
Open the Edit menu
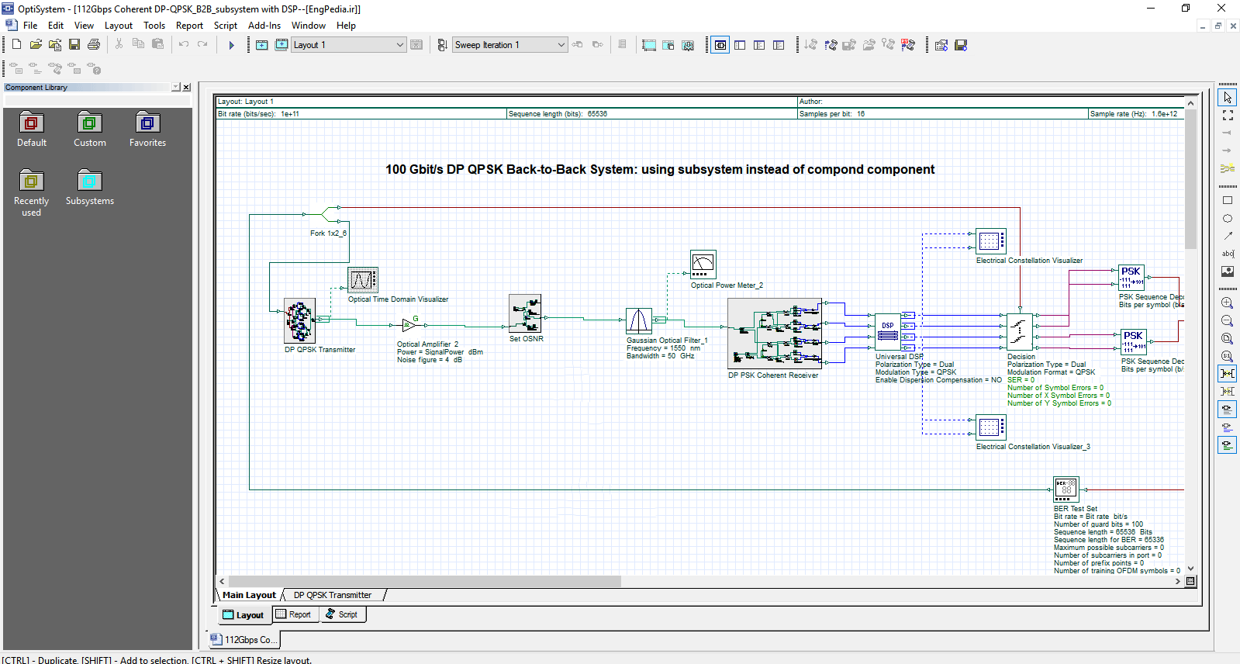click(56, 26)
